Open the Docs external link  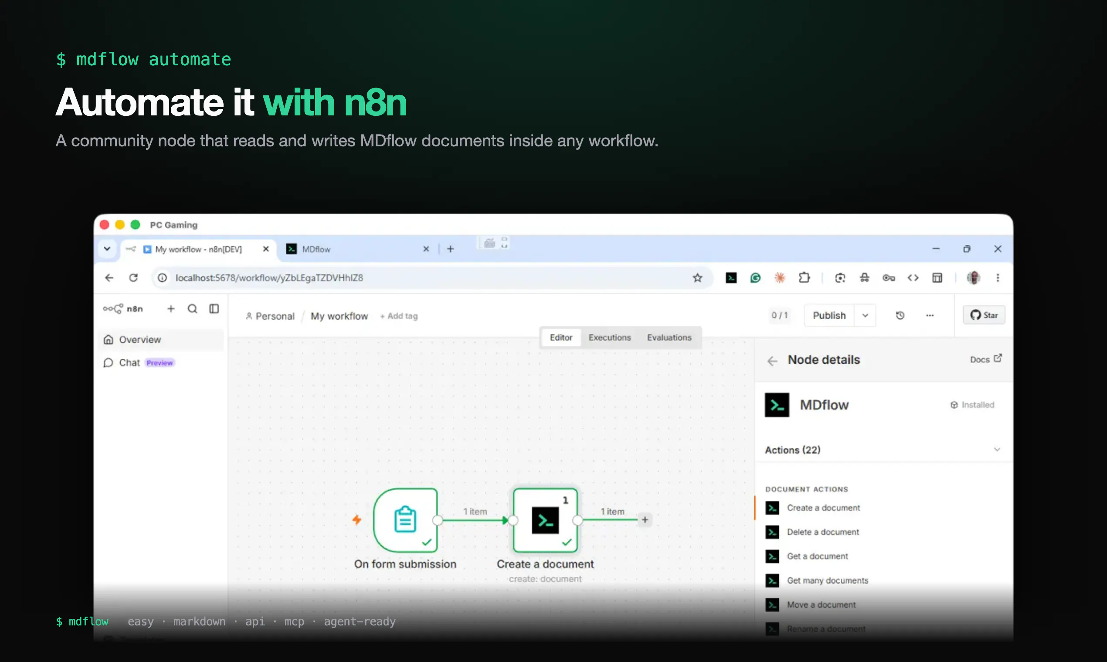(x=986, y=359)
